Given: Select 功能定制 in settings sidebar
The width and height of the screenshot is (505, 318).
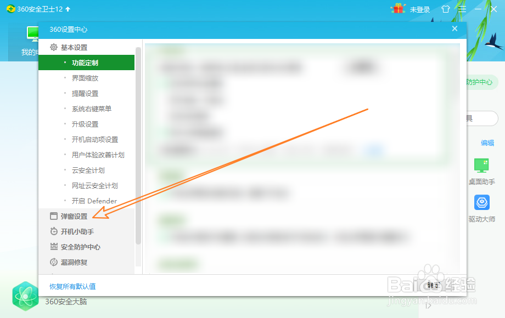Looking at the screenshot, I should pos(86,63).
